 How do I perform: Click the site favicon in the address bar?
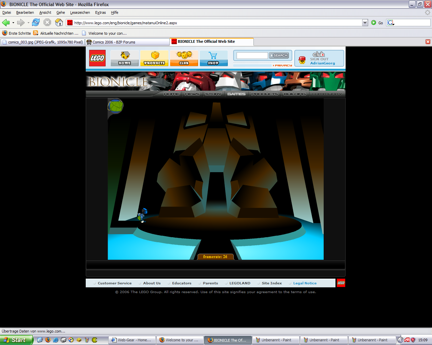point(70,23)
